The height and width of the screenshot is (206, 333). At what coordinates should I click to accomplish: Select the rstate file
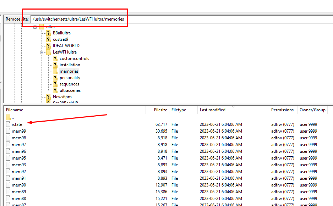[17, 124]
